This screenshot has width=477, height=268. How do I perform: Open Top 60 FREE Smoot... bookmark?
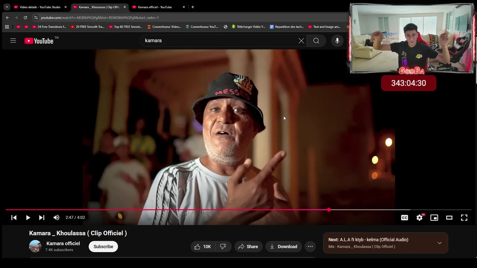126,27
